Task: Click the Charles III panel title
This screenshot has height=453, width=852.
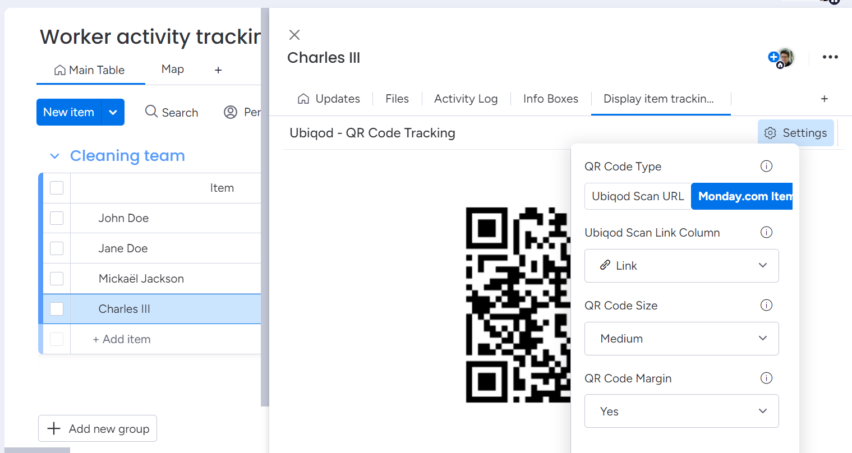Action: click(x=324, y=58)
